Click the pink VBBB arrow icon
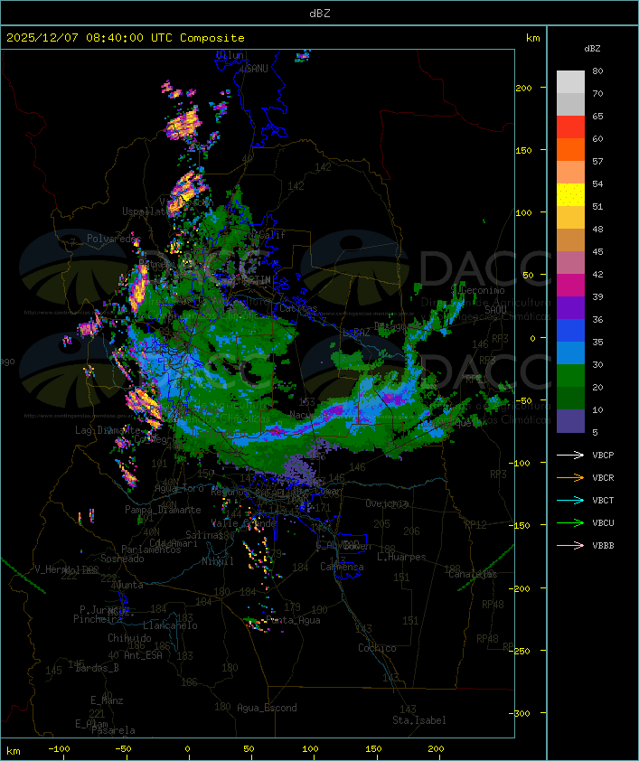Image resolution: width=639 pixels, height=761 pixels. click(570, 545)
